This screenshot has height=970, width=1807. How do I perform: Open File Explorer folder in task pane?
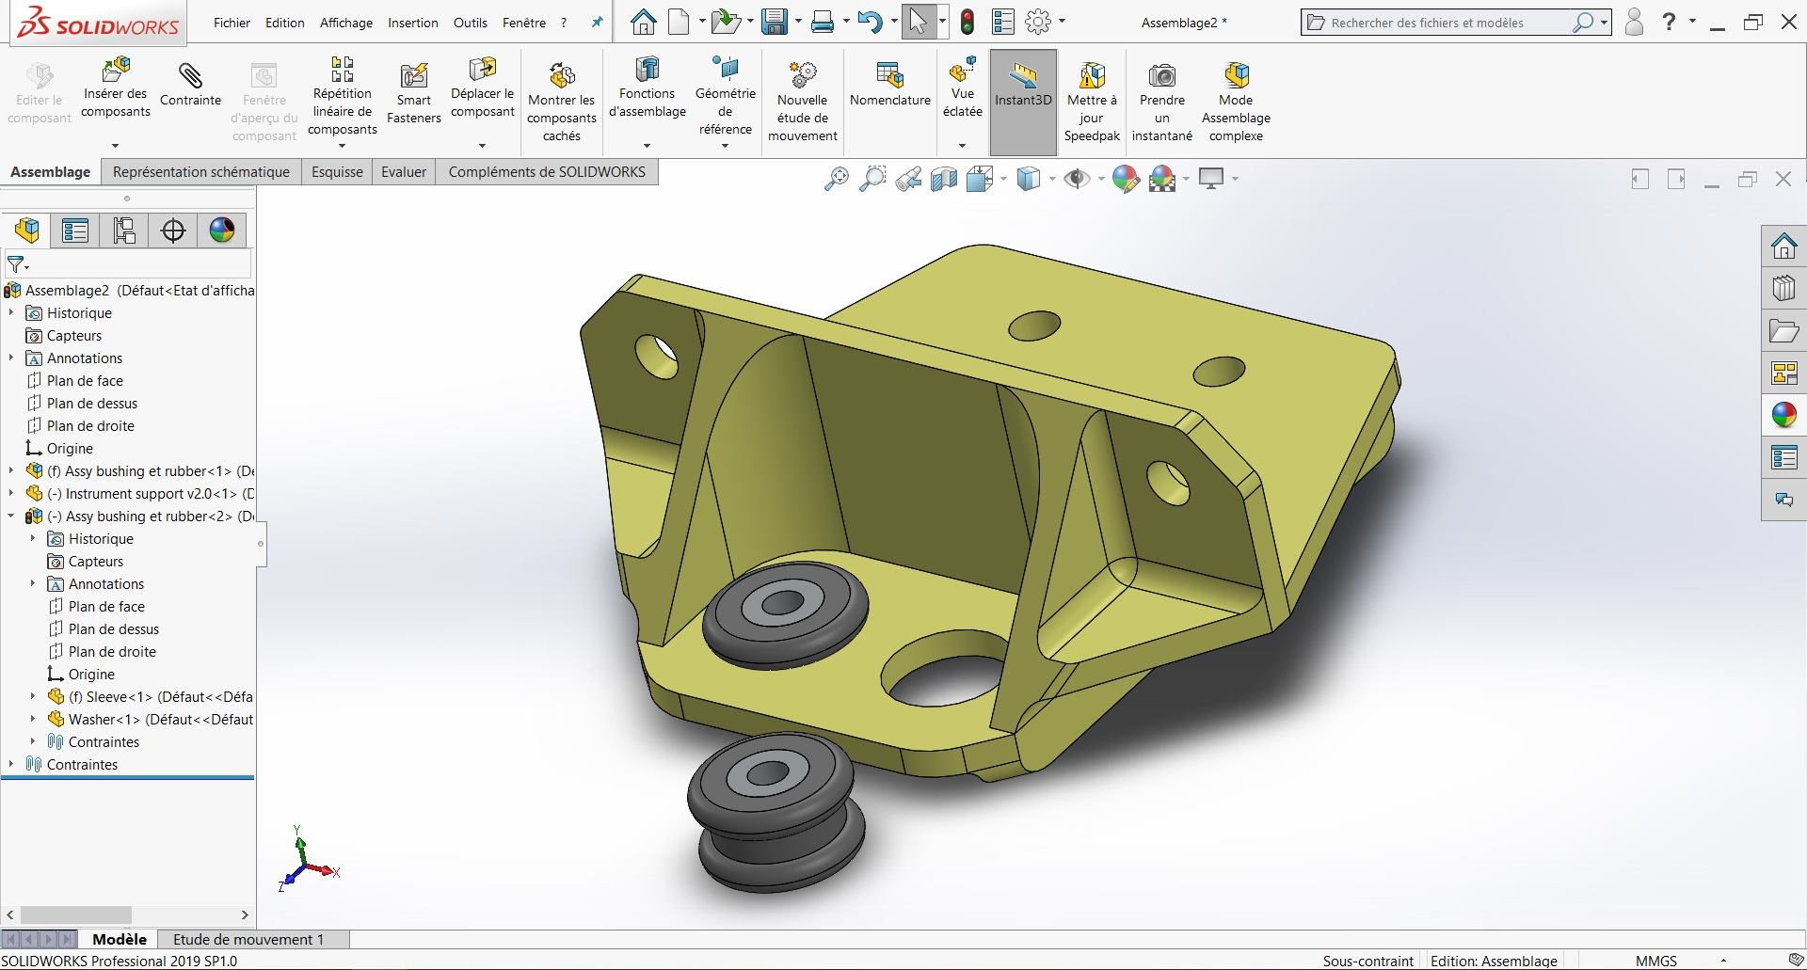[x=1783, y=331]
